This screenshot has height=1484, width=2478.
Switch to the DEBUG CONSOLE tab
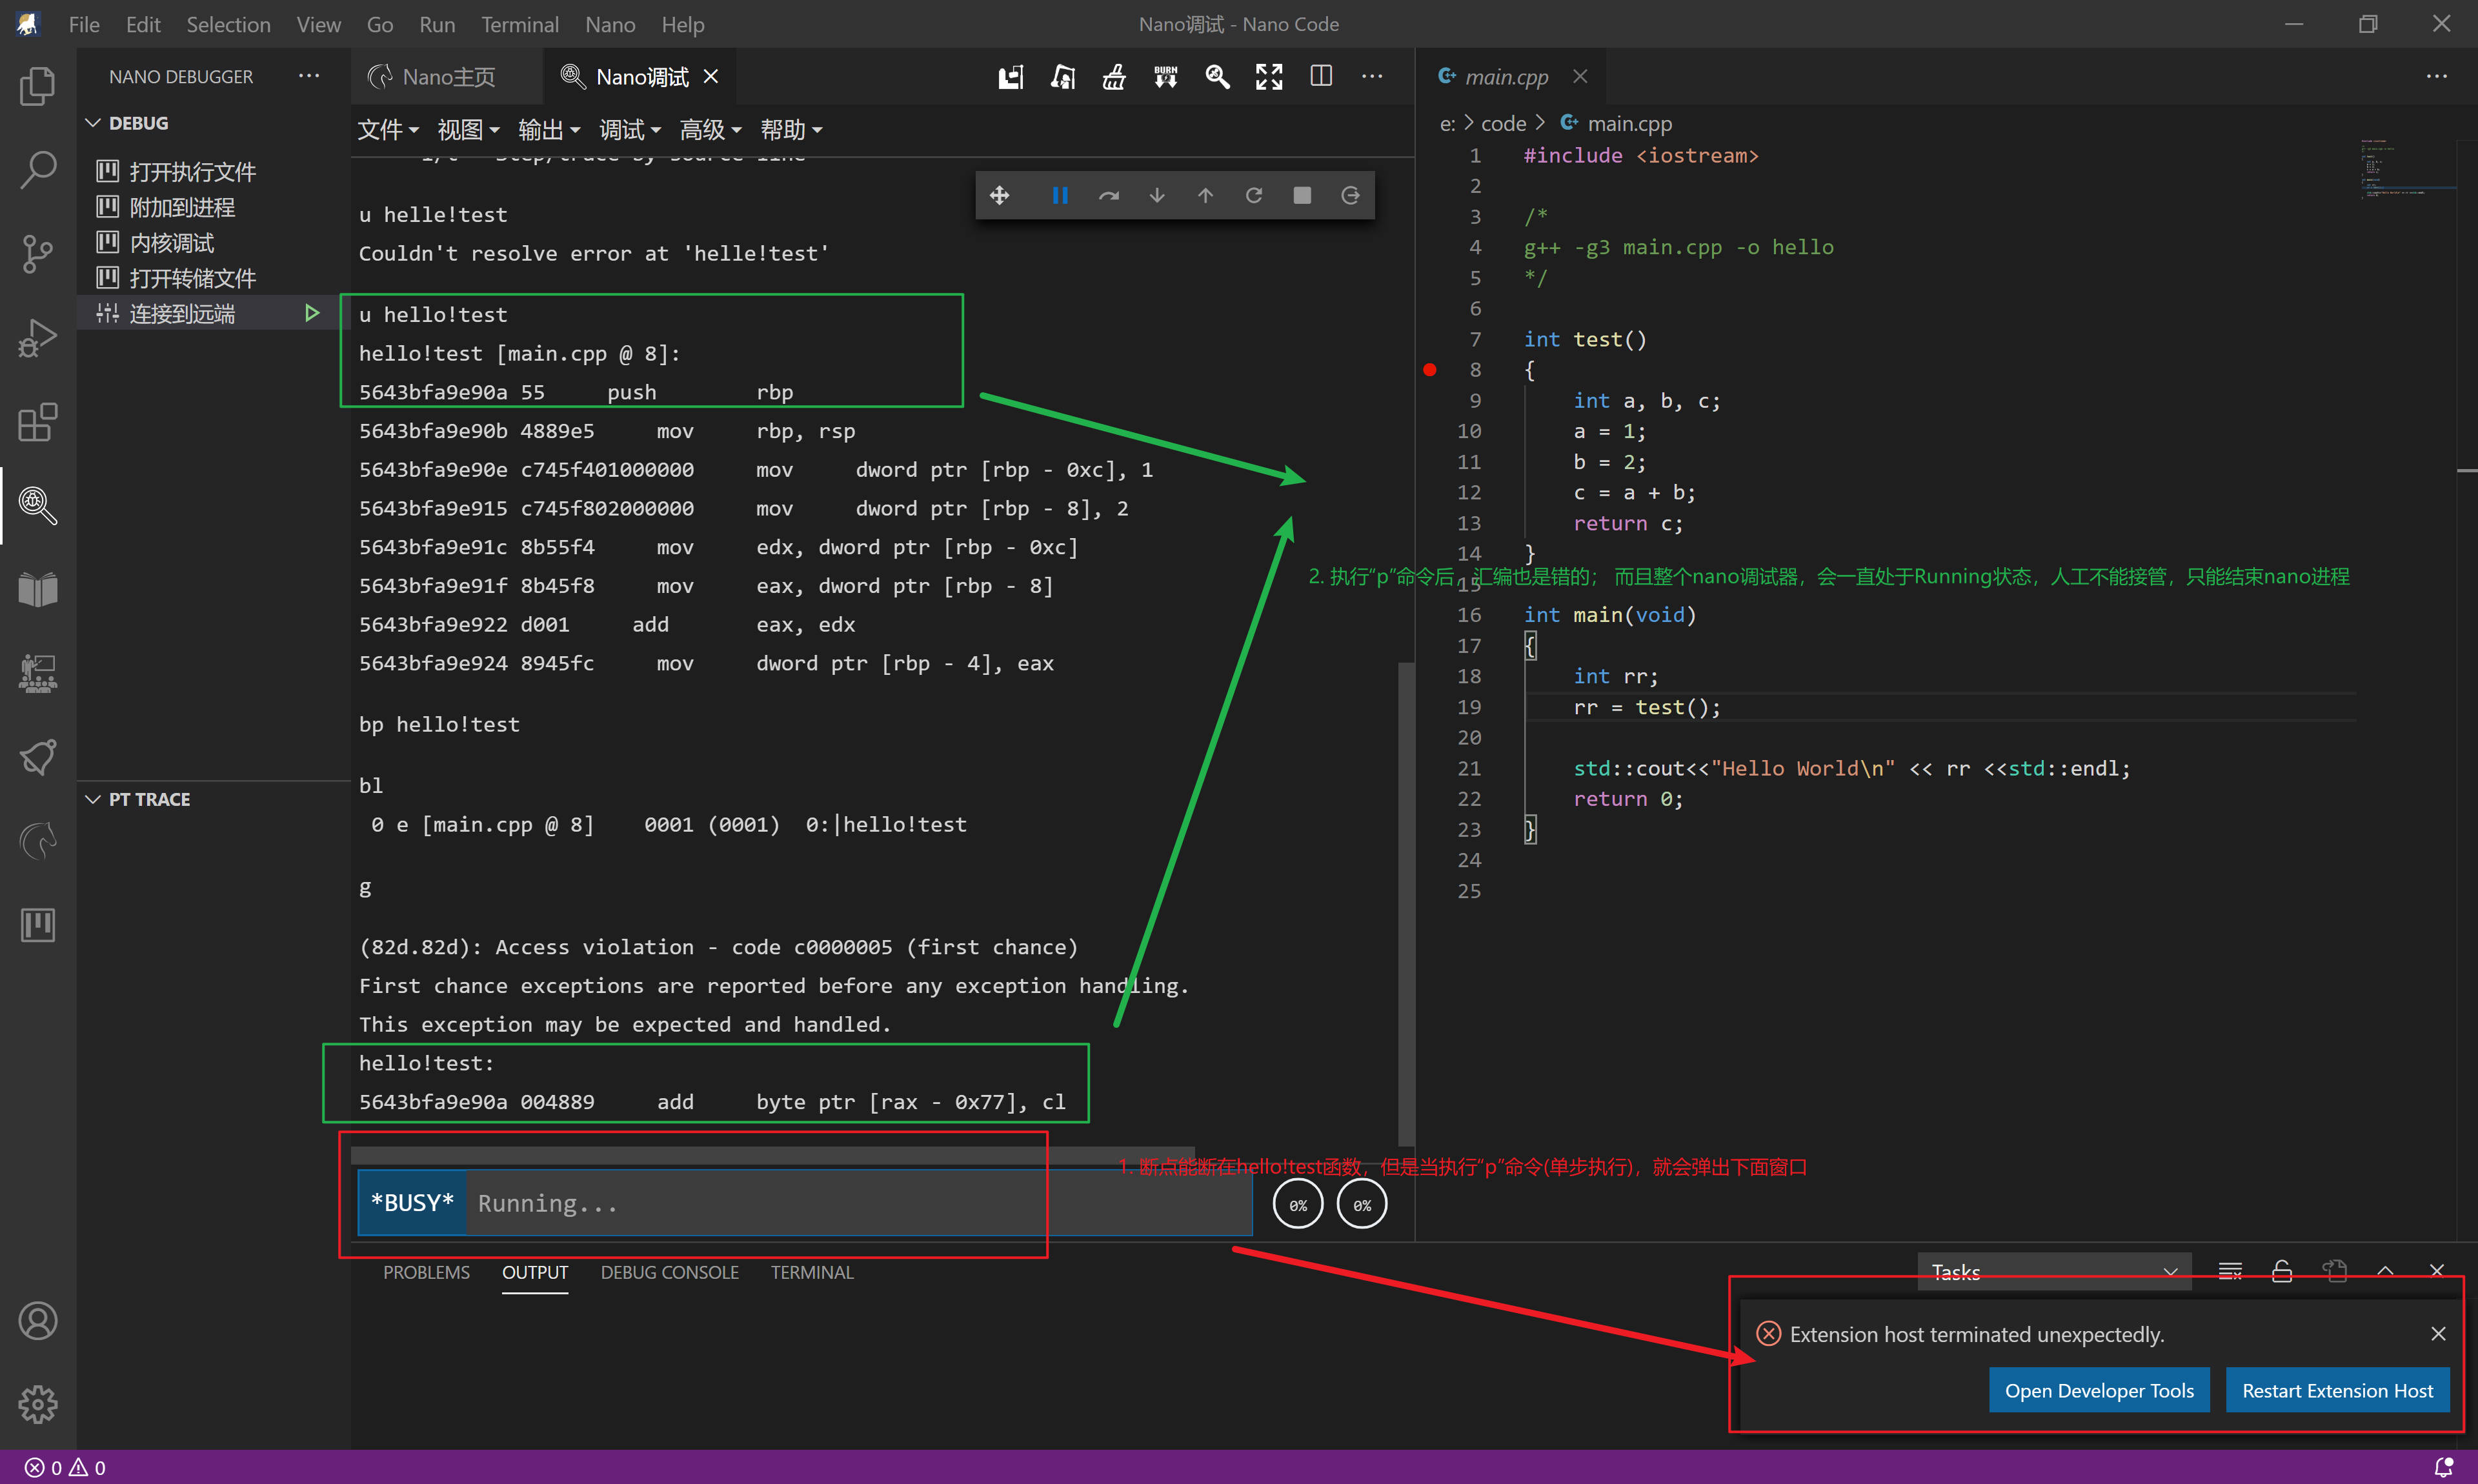point(669,1272)
